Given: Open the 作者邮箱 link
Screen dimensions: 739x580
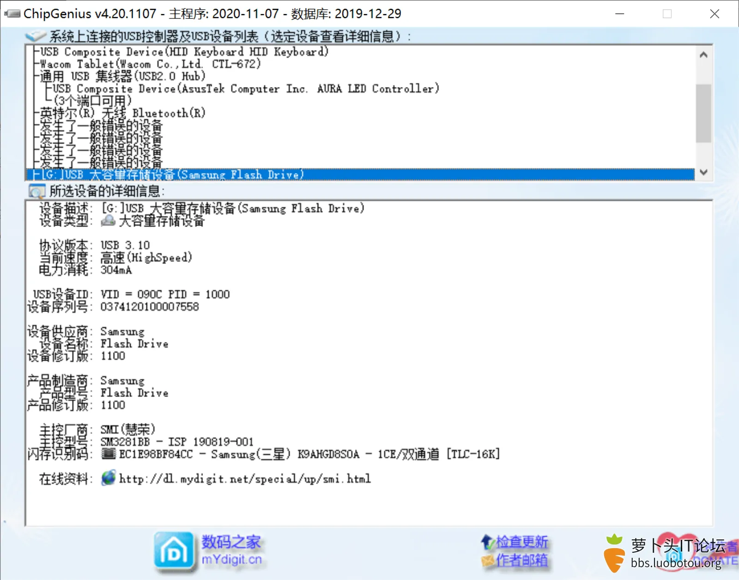Looking at the screenshot, I should pyautogui.click(x=522, y=561).
